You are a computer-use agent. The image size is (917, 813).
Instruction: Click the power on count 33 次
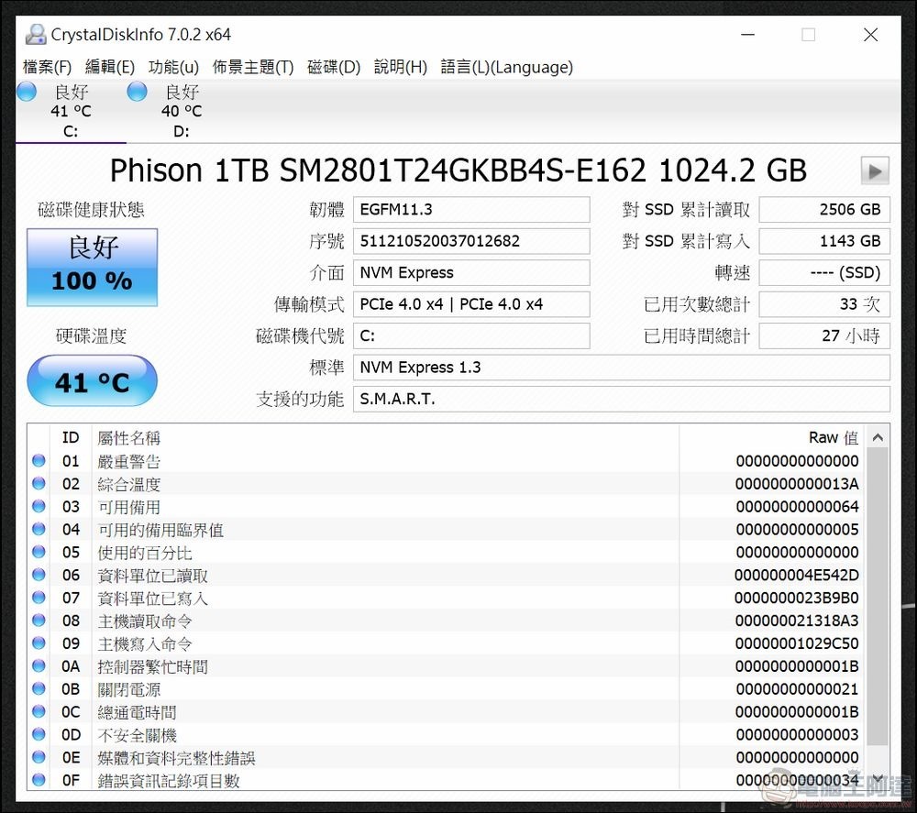[824, 304]
